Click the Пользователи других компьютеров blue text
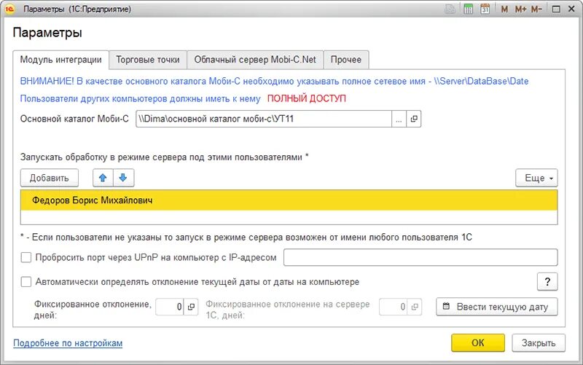Screen dimensions: 583x365 tap(140, 98)
